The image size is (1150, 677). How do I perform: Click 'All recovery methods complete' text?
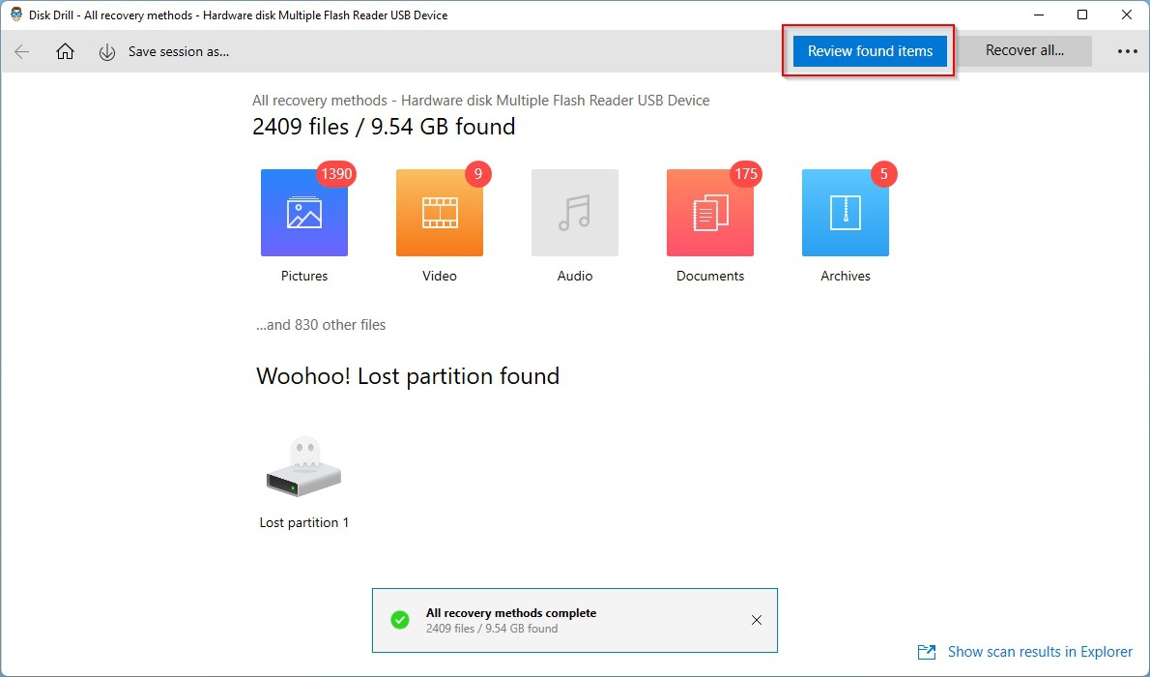511,613
